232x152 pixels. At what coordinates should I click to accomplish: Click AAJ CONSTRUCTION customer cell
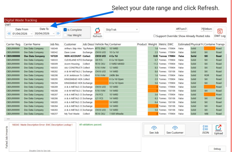pyautogui.click(x=73, y=68)
